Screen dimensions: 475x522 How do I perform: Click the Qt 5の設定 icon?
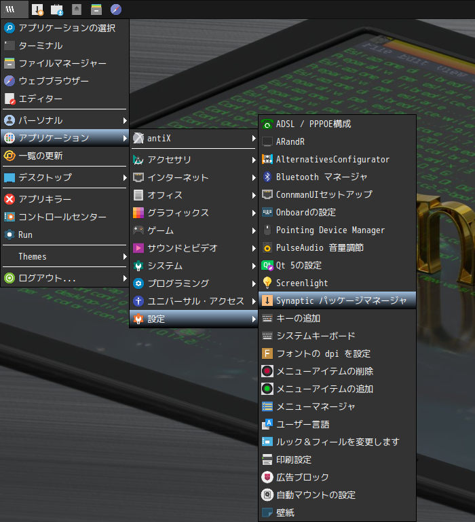(x=267, y=265)
